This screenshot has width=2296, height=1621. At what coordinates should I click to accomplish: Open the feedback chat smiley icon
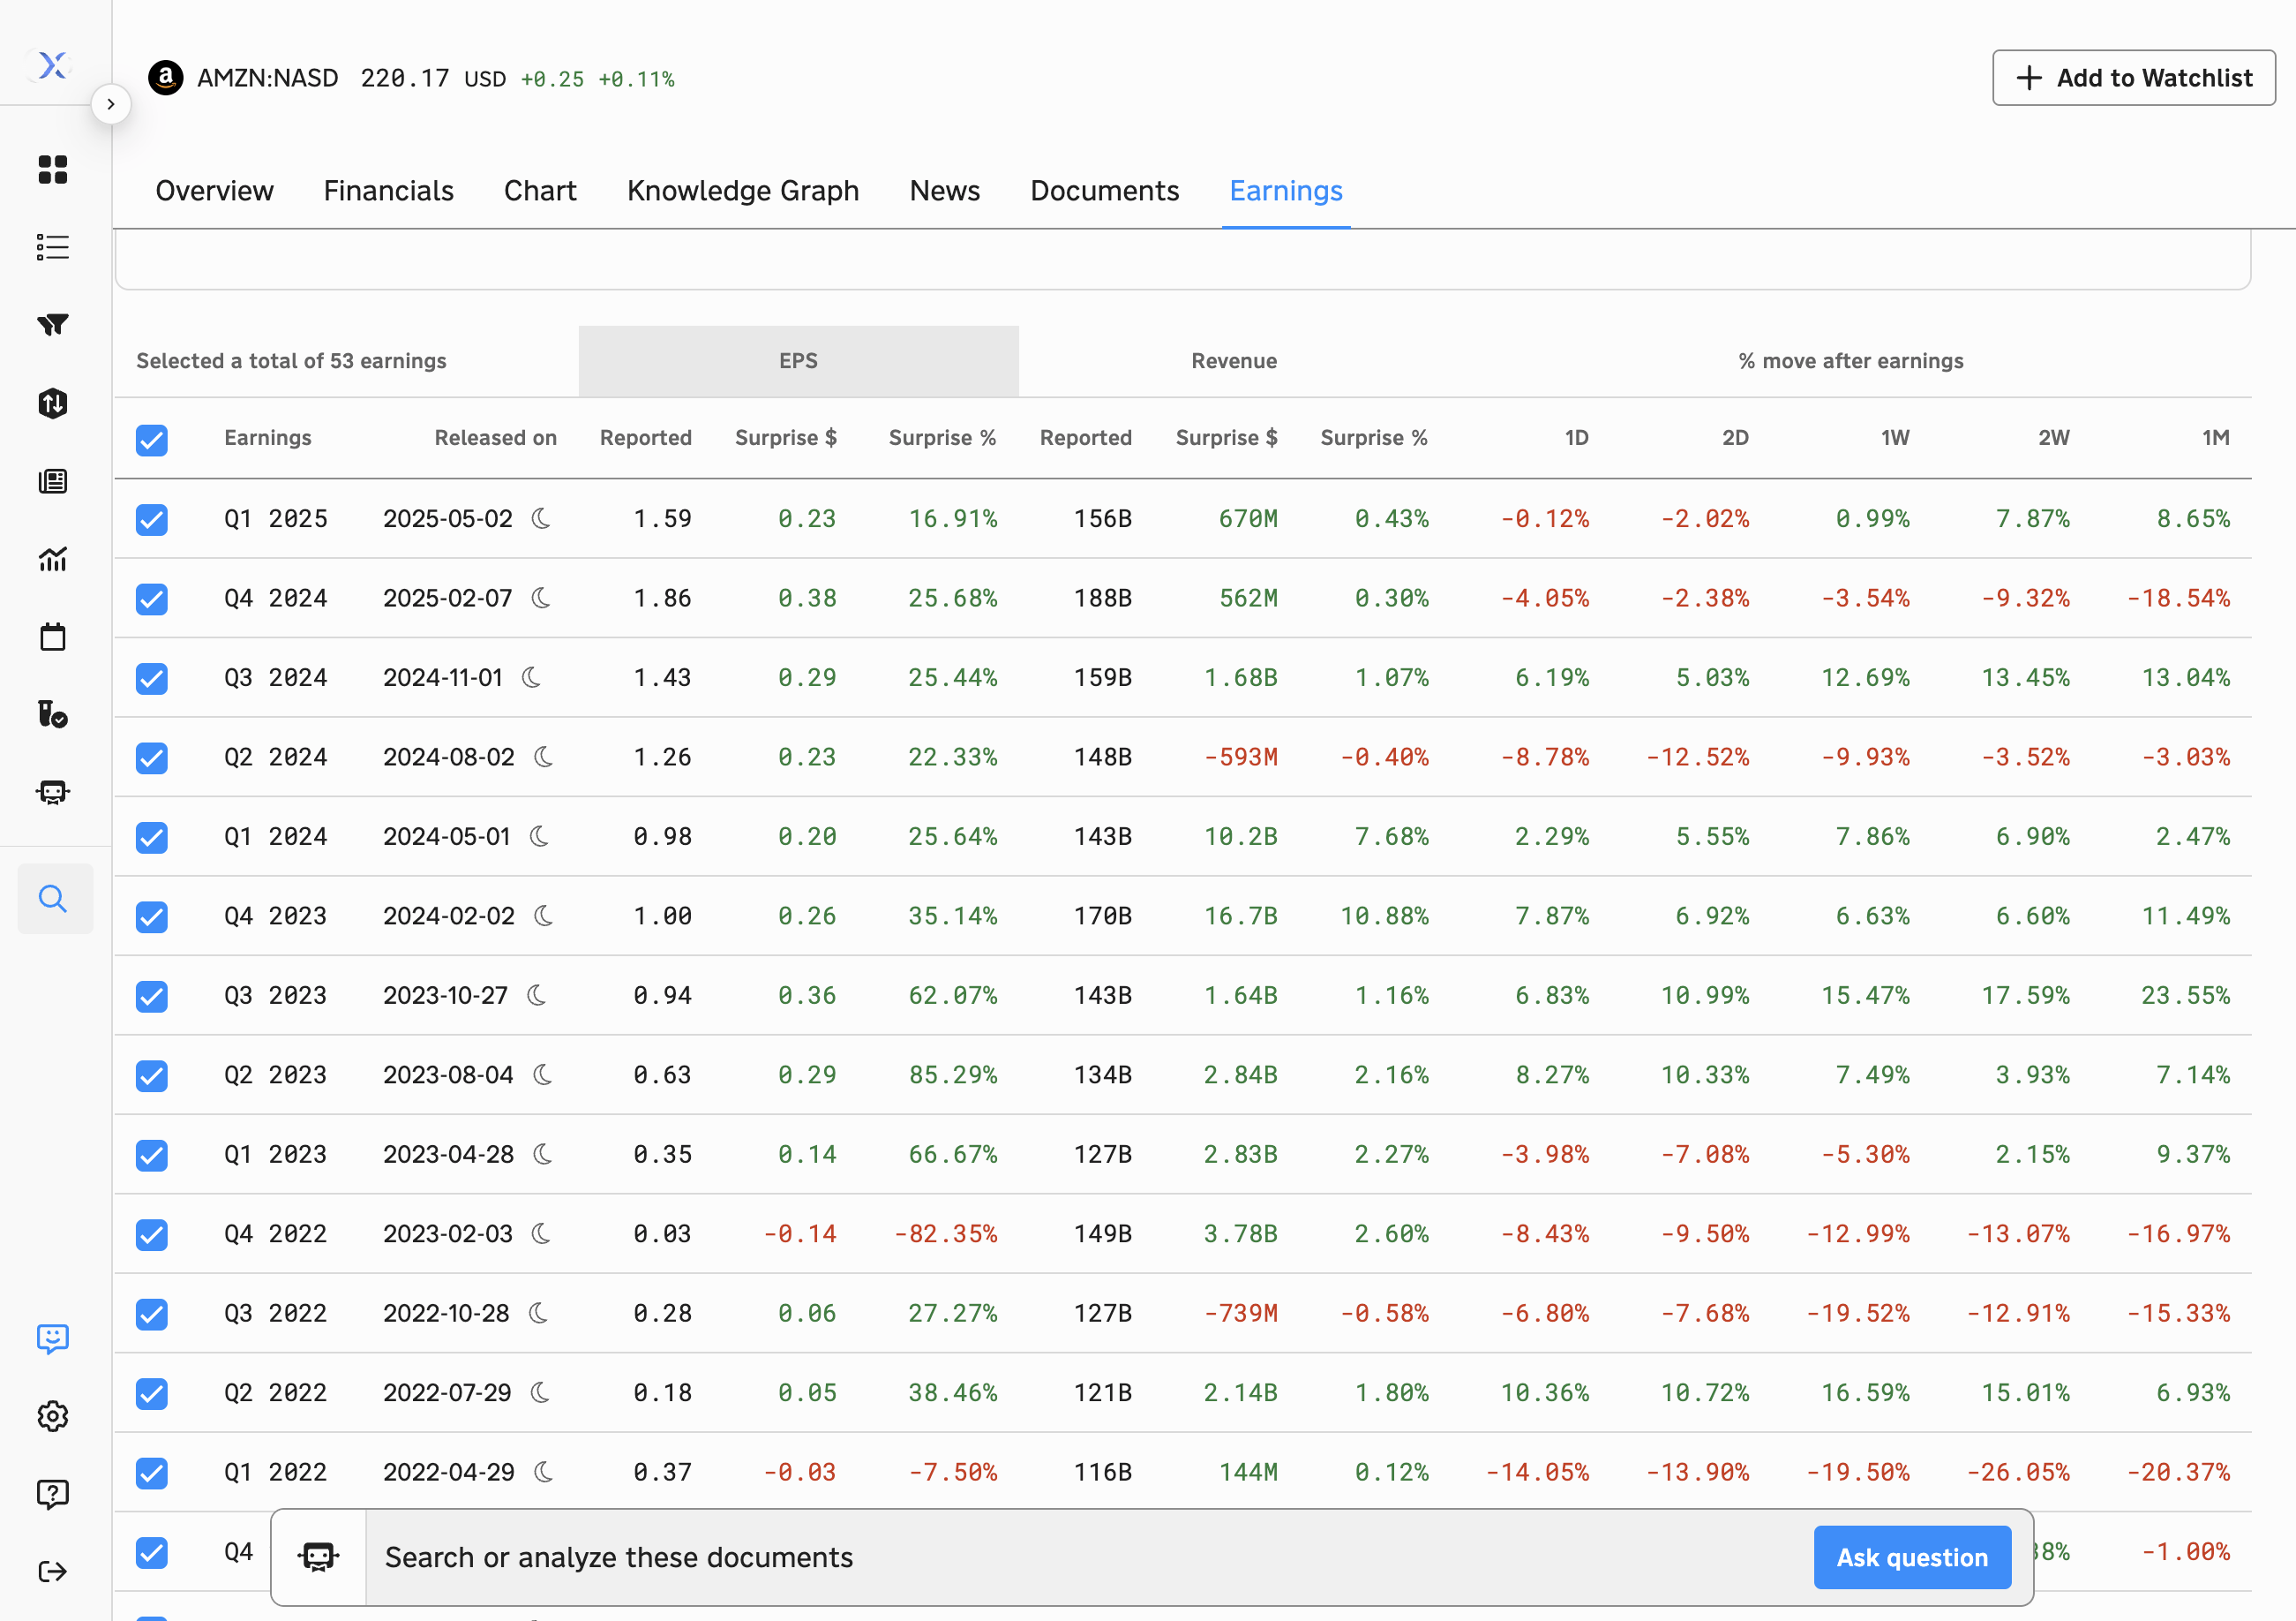[x=53, y=1338]
